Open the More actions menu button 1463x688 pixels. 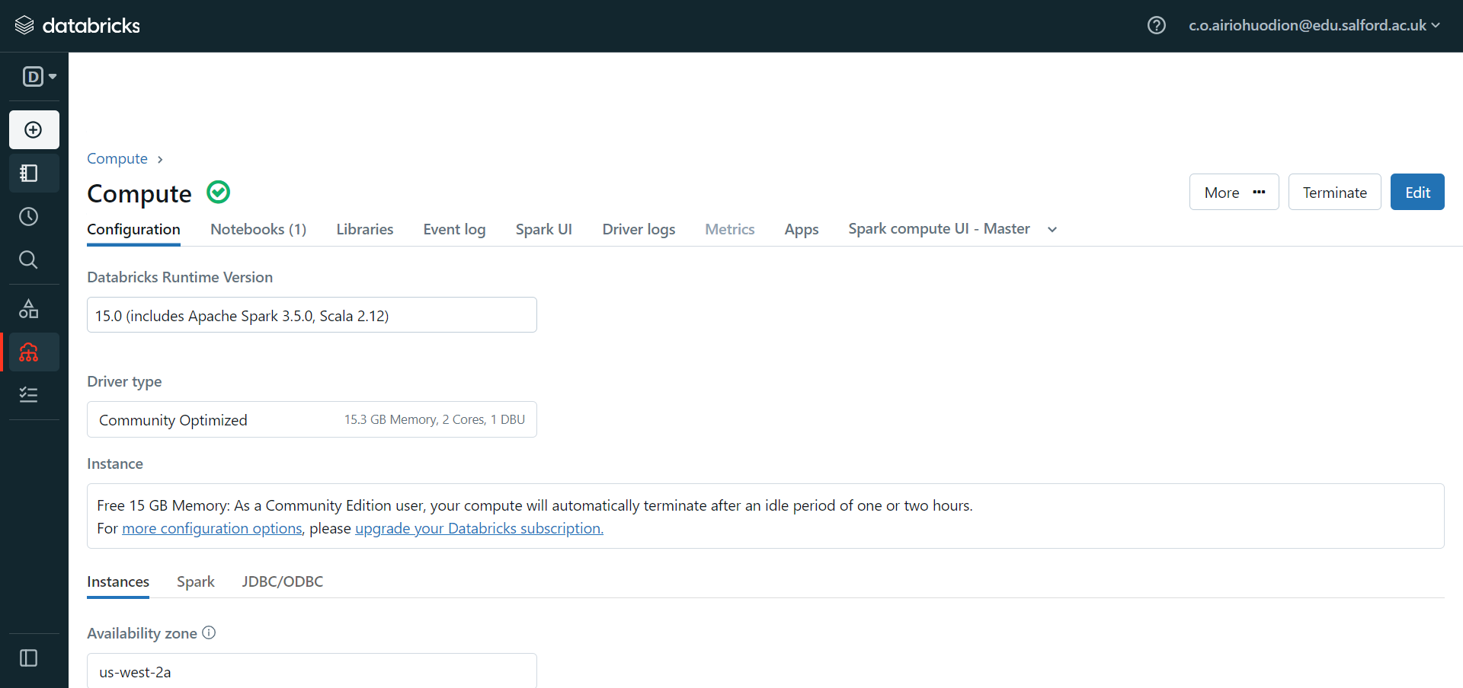click(1234, 193)
